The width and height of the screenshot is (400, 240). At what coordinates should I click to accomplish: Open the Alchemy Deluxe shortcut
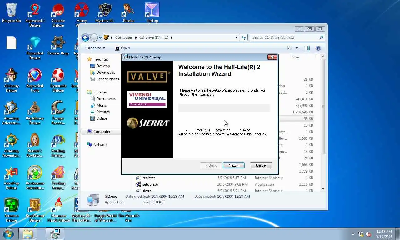point(12,80)
